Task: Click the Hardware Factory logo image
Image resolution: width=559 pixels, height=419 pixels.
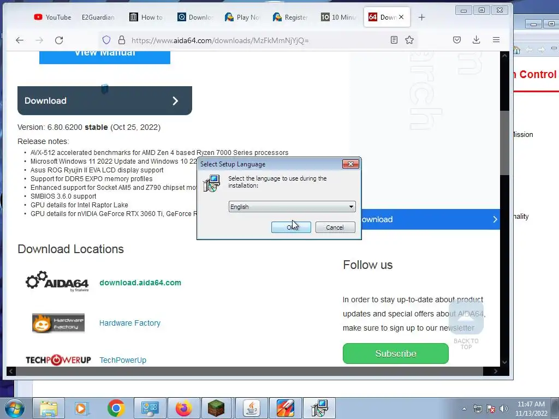Action: click(58, 323)
